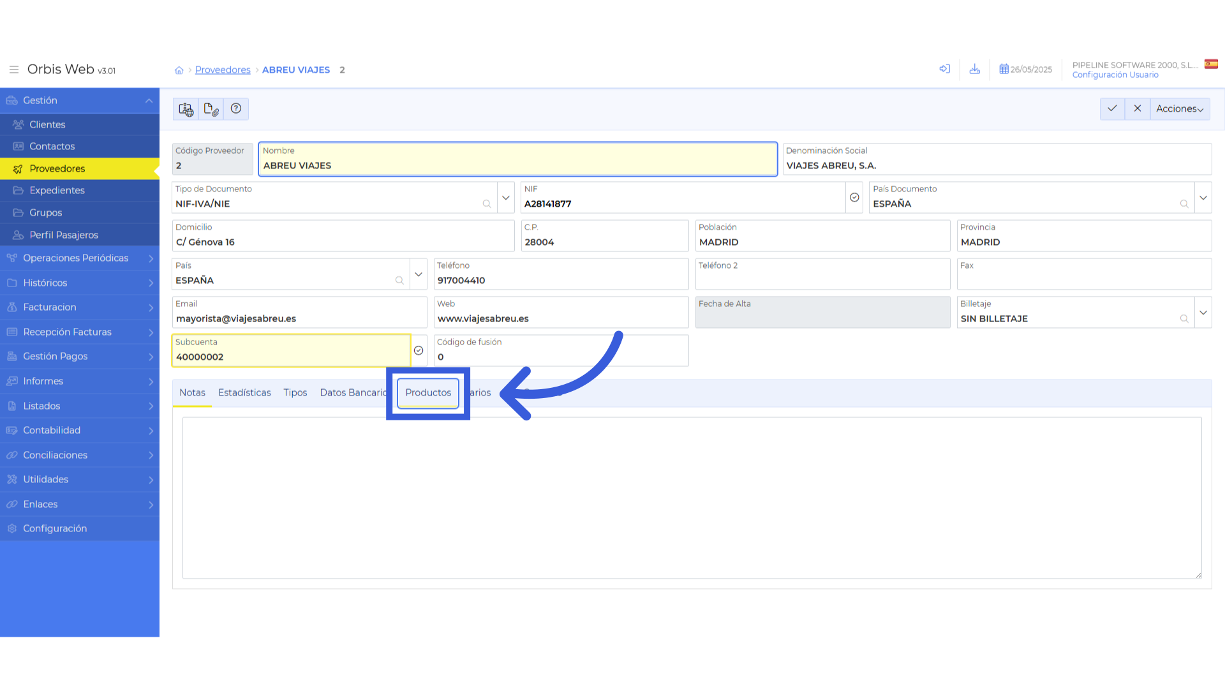Open Contactos in the sidebar
The width and height of the screenshot is (1225, 689).
80,146
